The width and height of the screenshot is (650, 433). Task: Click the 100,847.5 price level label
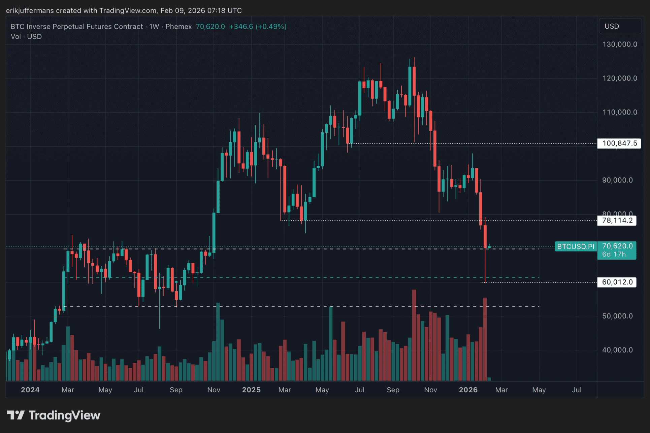coord(619,143)
